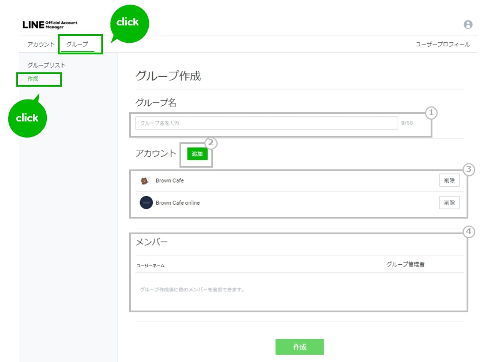Select 作成 in the left sidebar
Image resolution: width=488 pixels, height=362 pixels.
tap(33, 79)
